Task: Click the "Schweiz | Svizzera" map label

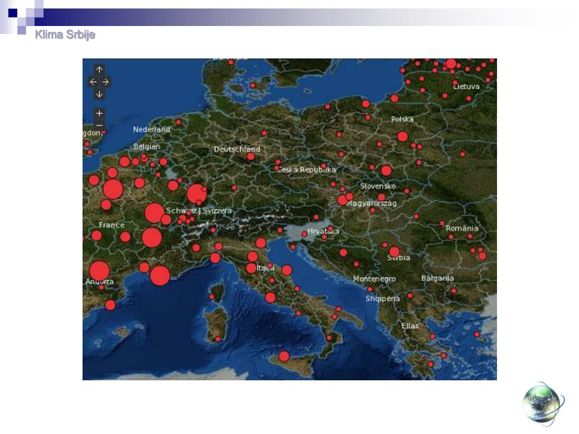Action: pyautogui.click(x=199, y=211)
